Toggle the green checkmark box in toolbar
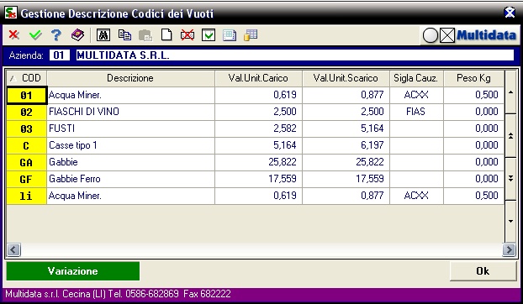Image resolution: width=523 pixels, height=304 pixels. 209,34
